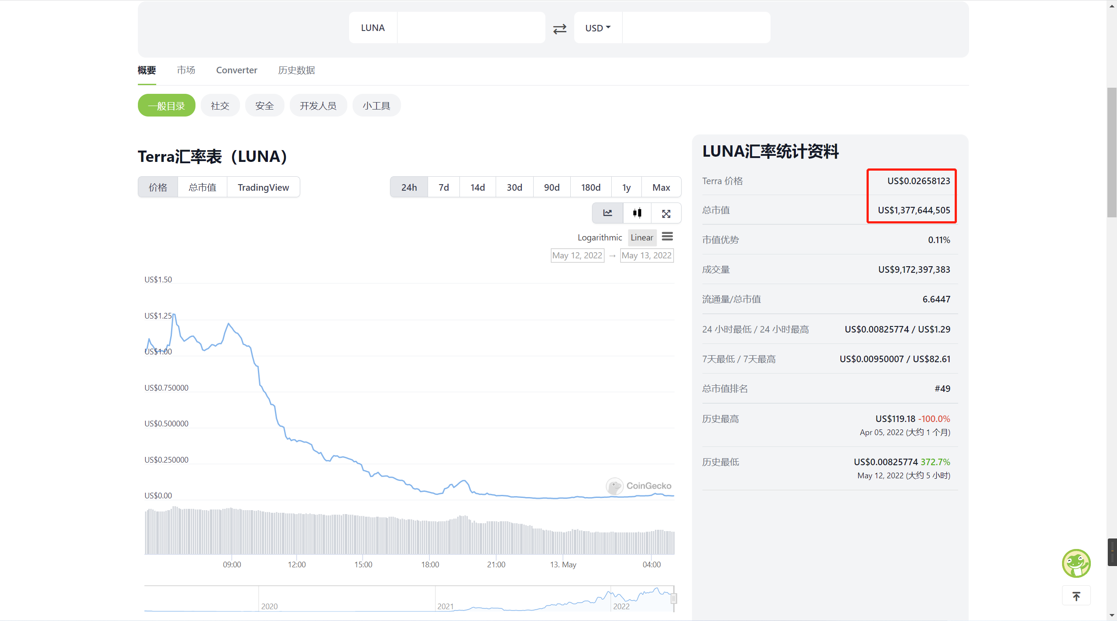Viewport: 1117px width, 621px height.
Task: Click the May 12, 2022 start date field
Action: [x=577, y=255]
